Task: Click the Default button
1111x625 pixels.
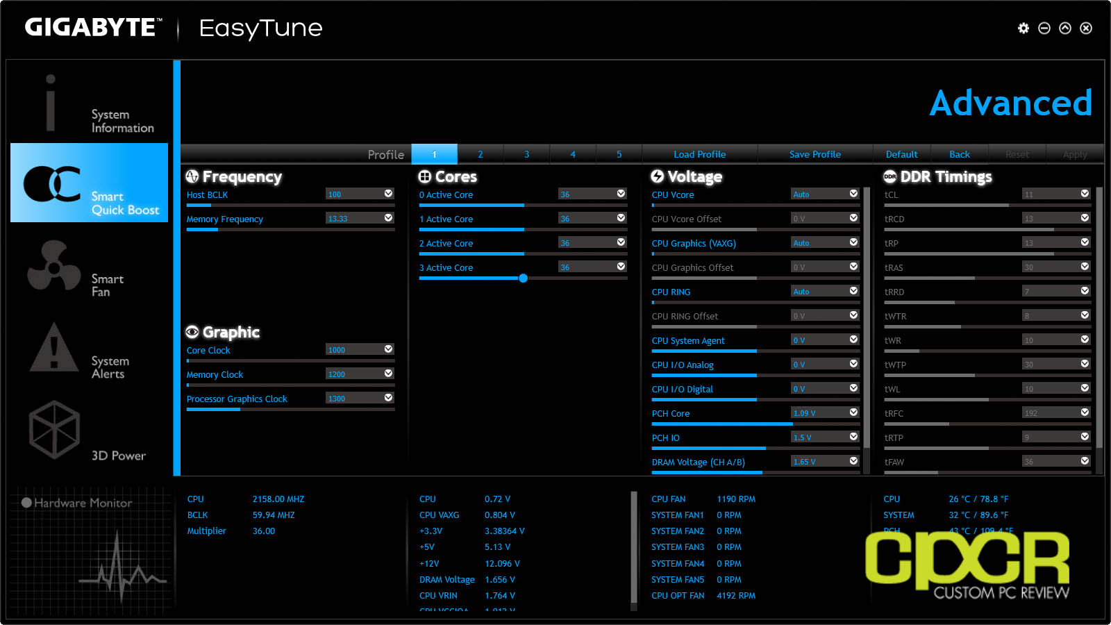Action: pyautogui.click(x=901, y=154)
